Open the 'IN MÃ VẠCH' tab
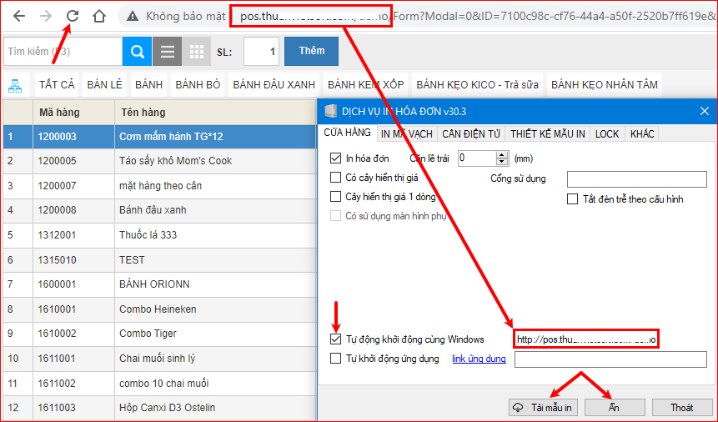 (x=406, y=133)
